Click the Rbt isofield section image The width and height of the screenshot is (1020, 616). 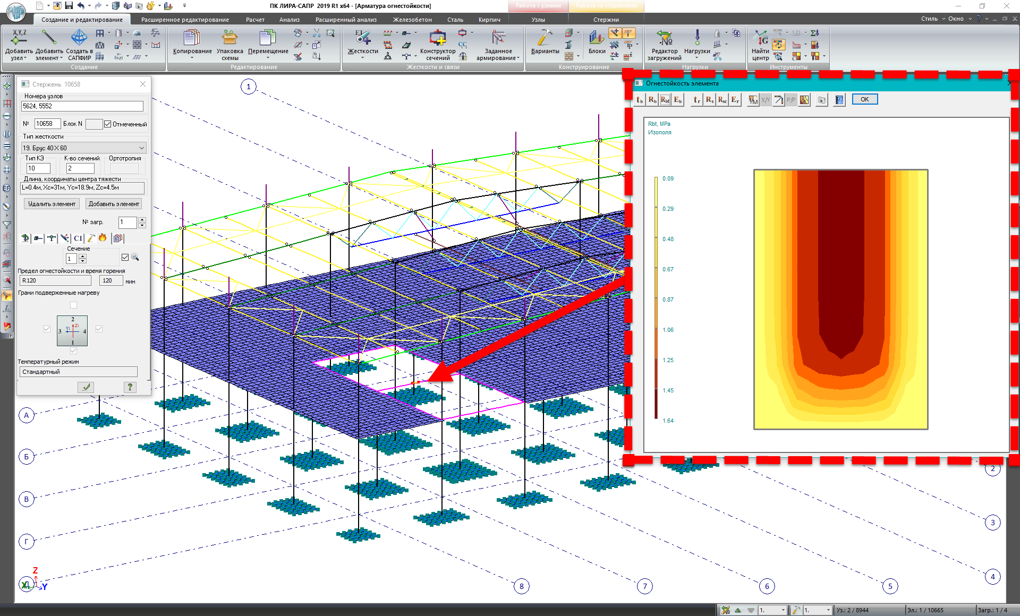coord(840,299)
